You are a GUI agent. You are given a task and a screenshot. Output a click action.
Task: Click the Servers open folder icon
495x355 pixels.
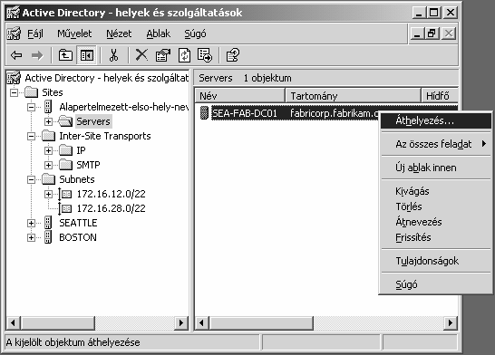click(x=65, y=121)
